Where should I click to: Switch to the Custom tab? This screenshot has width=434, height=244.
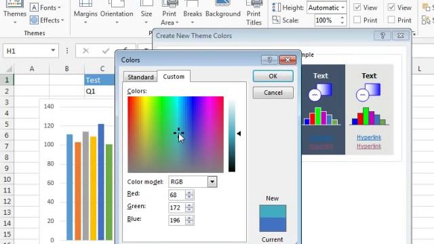[x=174, y=77]
